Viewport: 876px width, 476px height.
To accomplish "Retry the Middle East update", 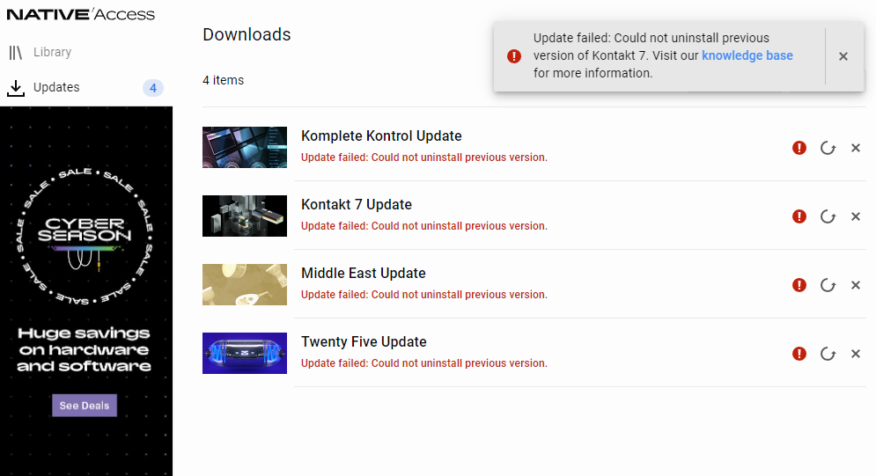I will (x=828, y=285).
